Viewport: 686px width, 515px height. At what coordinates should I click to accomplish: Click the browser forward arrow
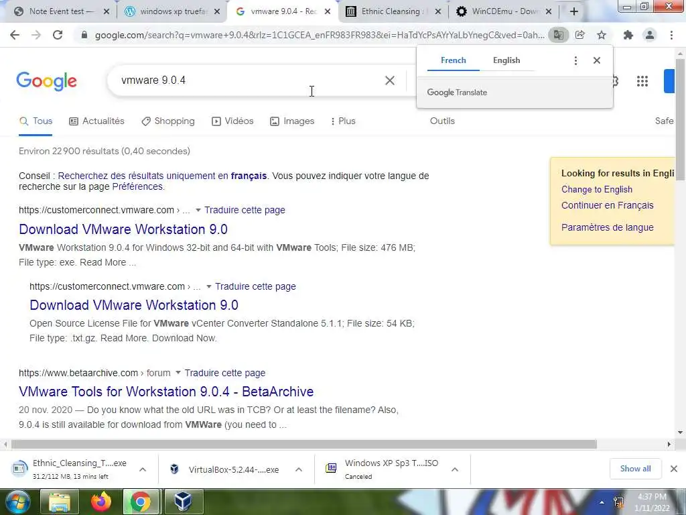pos(36,35)
